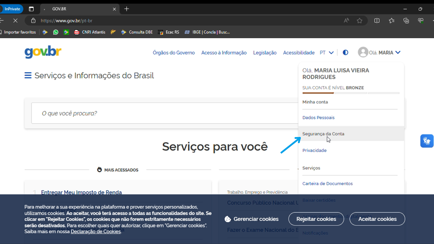The image size is (434, 244).
Task: Close the GOV.BR browser tab
Action: pos(114,9)
